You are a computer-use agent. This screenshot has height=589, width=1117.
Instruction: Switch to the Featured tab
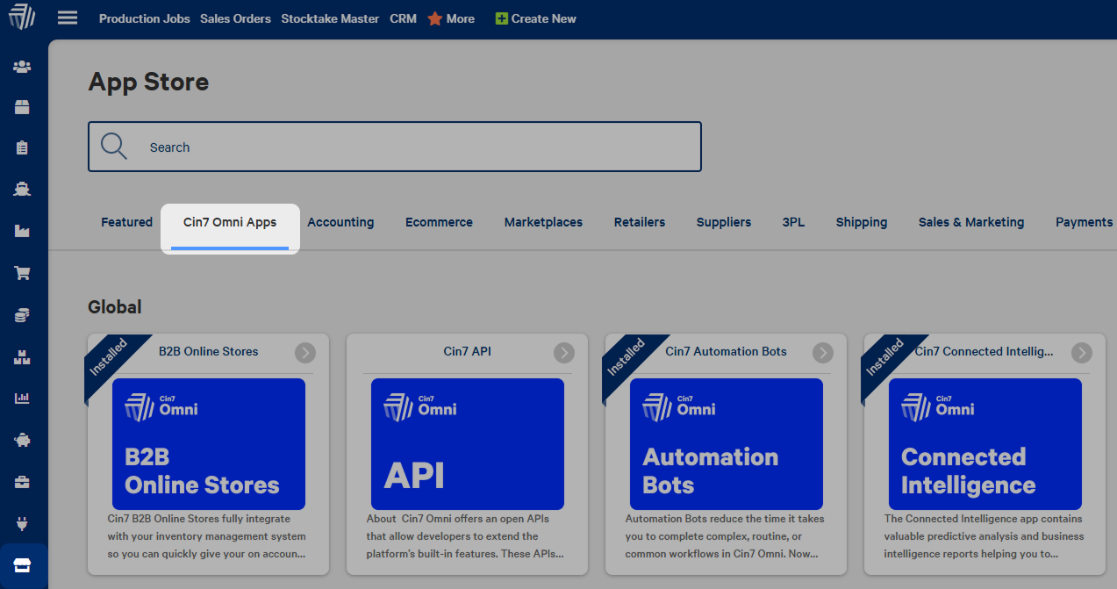[x=127, y=222]
